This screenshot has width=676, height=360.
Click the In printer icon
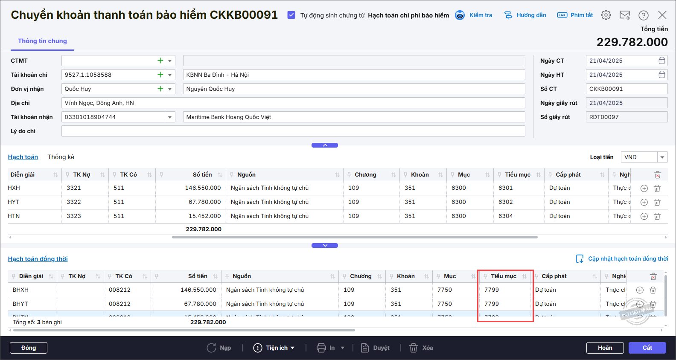[321, 348]
